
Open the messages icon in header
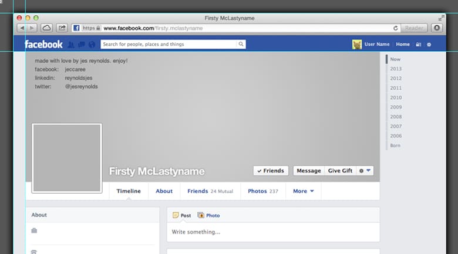coord(81,45)
